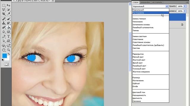Choose Жесткий свет blend mode
The image size is (190, 106).
click(x=151, y=60)
